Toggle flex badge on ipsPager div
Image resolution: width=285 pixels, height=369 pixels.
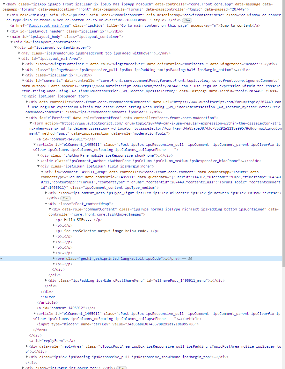click(x=121, y=368)
